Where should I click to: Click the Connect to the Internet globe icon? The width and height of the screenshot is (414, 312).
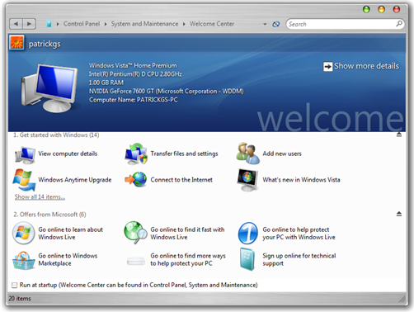click(136, 179)
